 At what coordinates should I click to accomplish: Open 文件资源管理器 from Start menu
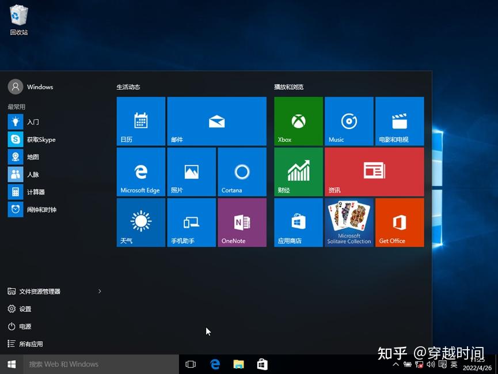pyautogui.click(x=40, y=292)
